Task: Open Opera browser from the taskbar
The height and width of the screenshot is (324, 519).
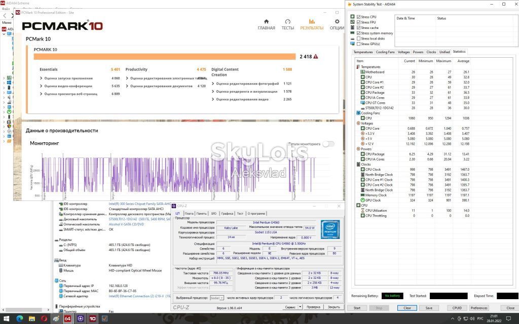Action: coord(44,319)
